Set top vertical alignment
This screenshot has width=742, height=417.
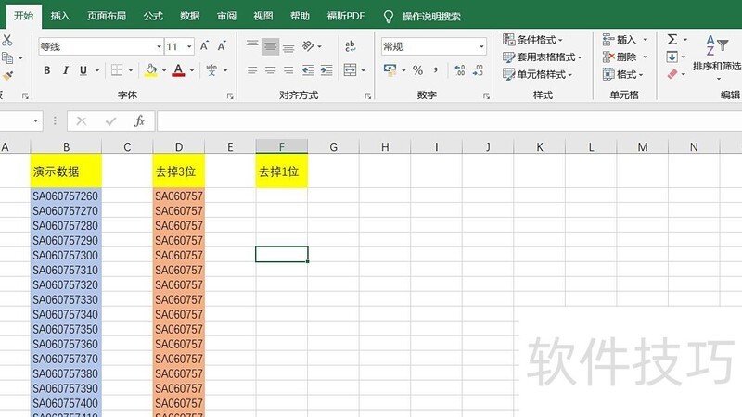[252, 45]
